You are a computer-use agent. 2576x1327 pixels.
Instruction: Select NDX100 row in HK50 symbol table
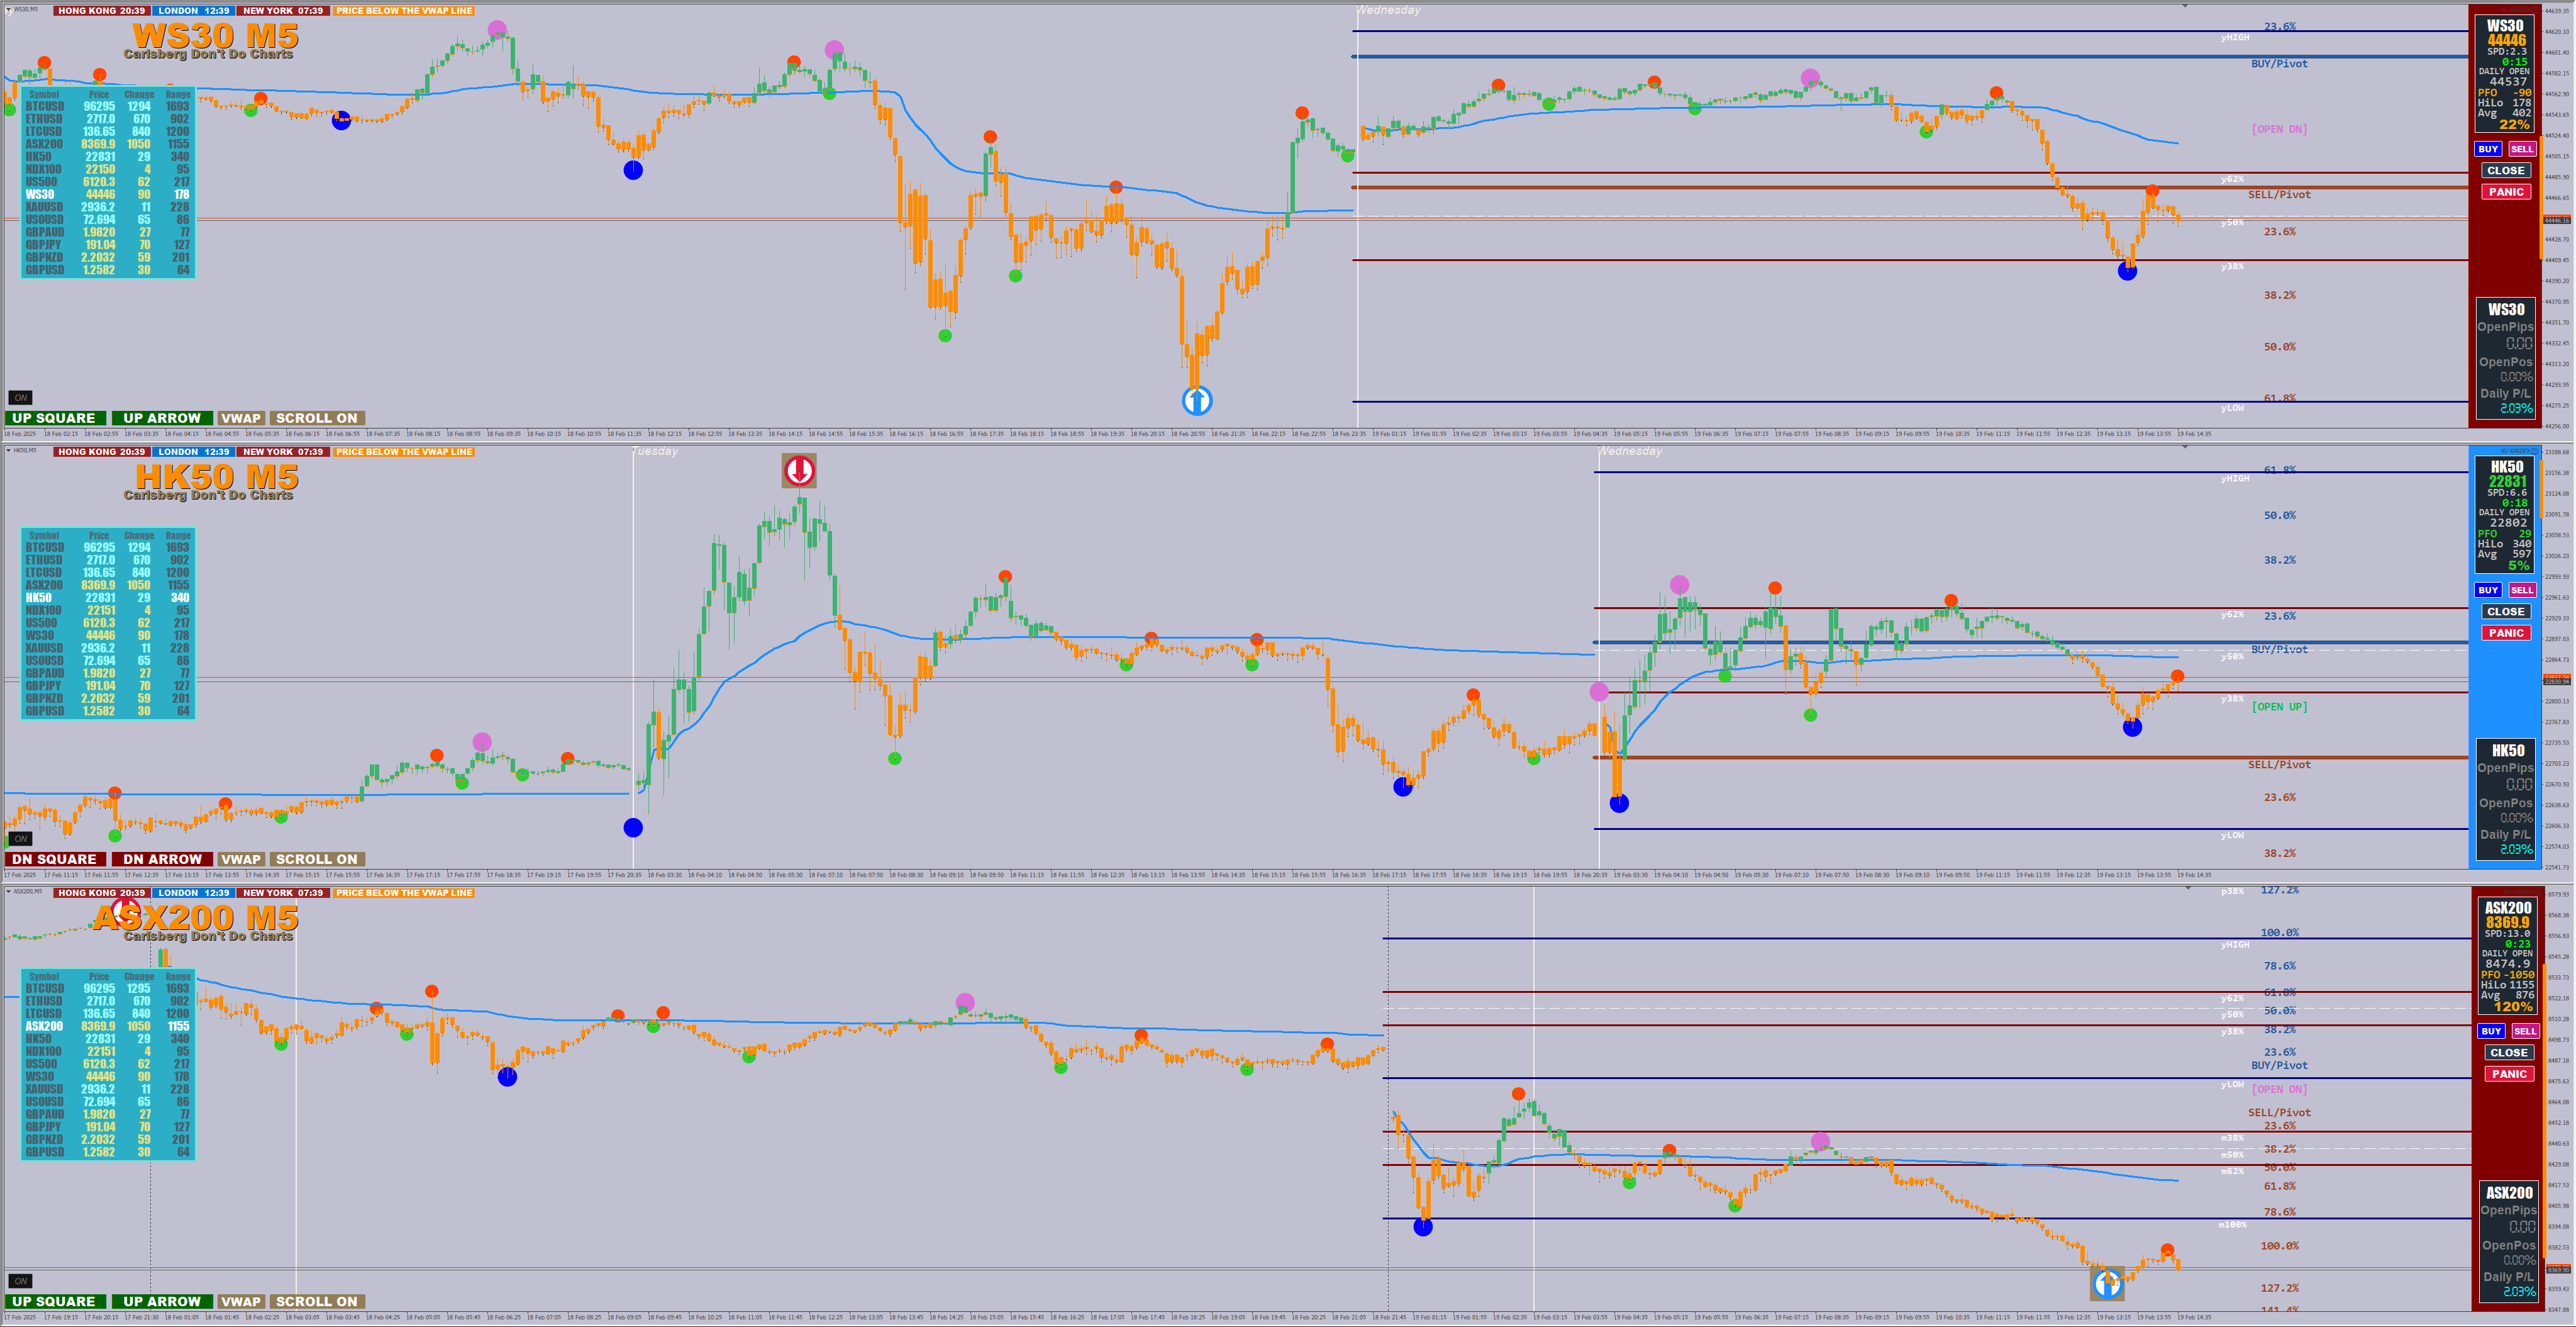click(x=108, y=610)
